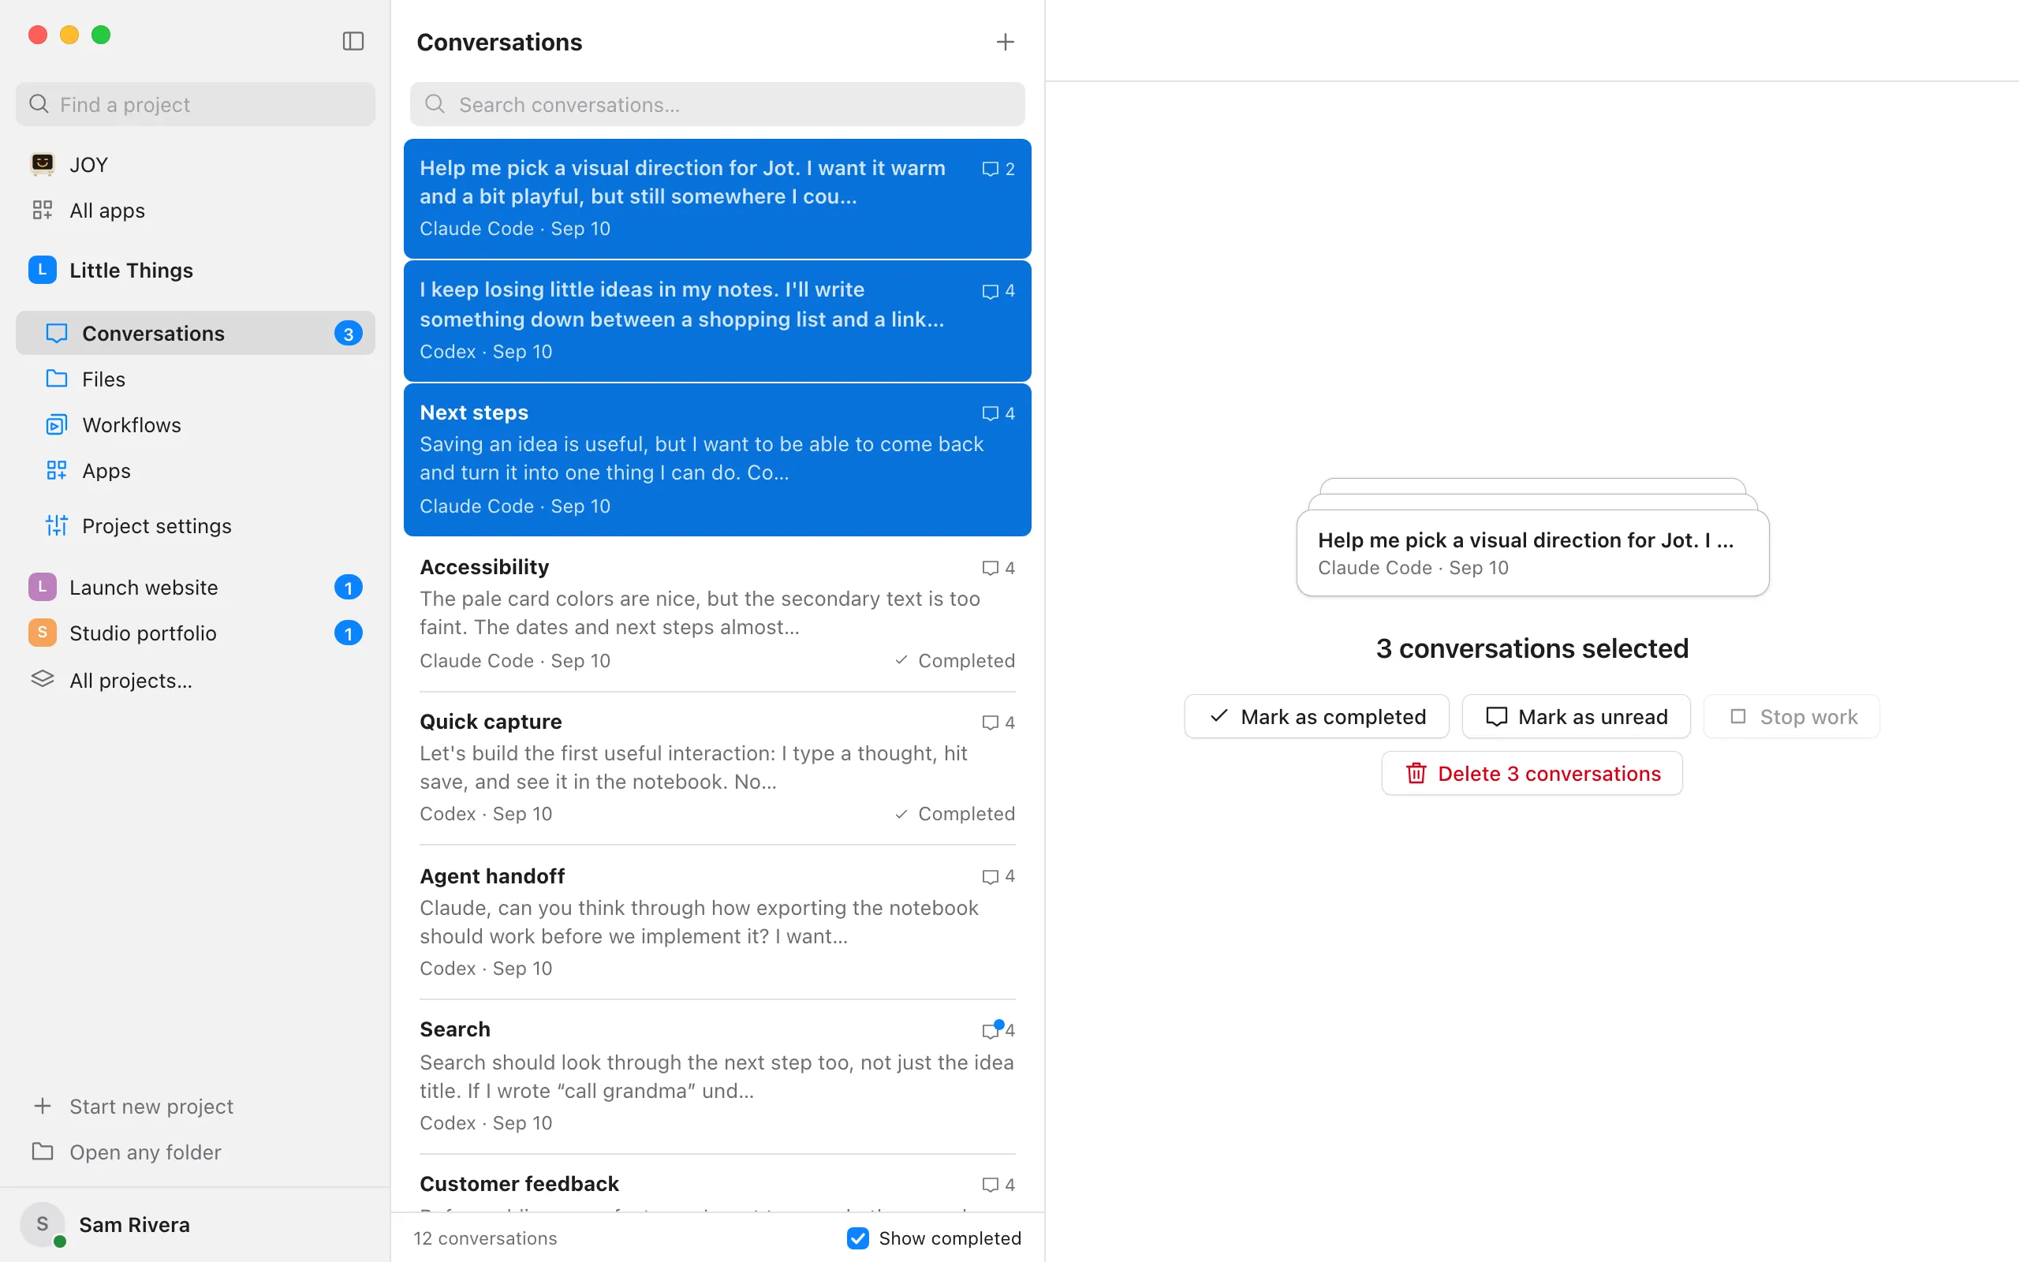Open Project settings
The height and width of the screenshot is (1262, 2019).
point(196,526)
